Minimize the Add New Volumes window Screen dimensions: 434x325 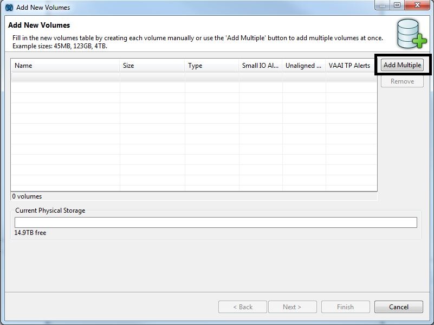[x=383, y=5]
